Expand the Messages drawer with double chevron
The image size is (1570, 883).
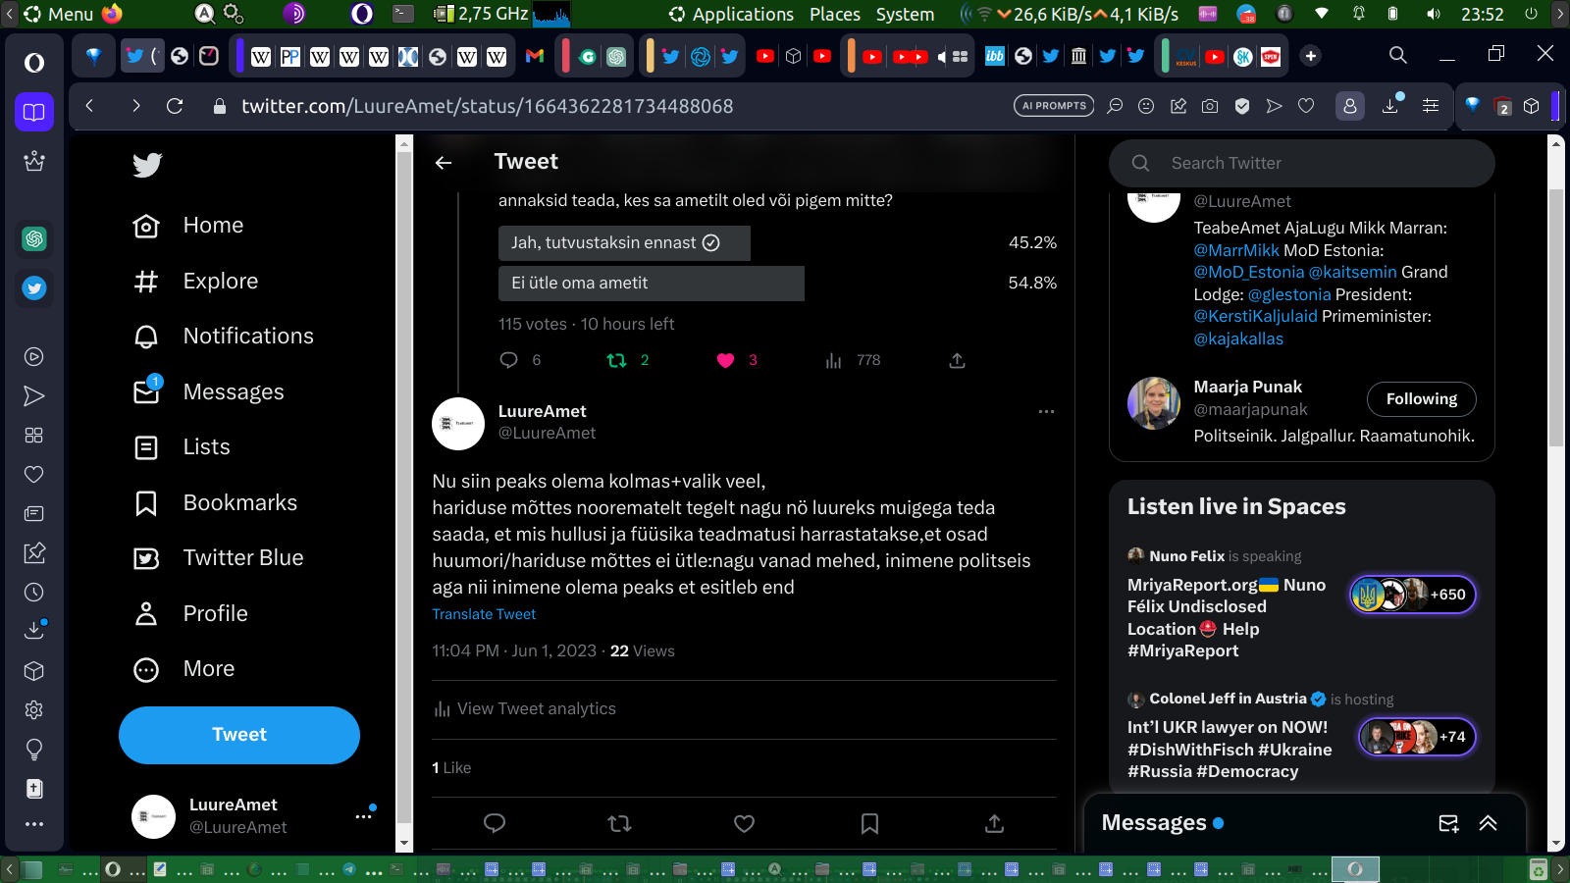click(1489, 823)
